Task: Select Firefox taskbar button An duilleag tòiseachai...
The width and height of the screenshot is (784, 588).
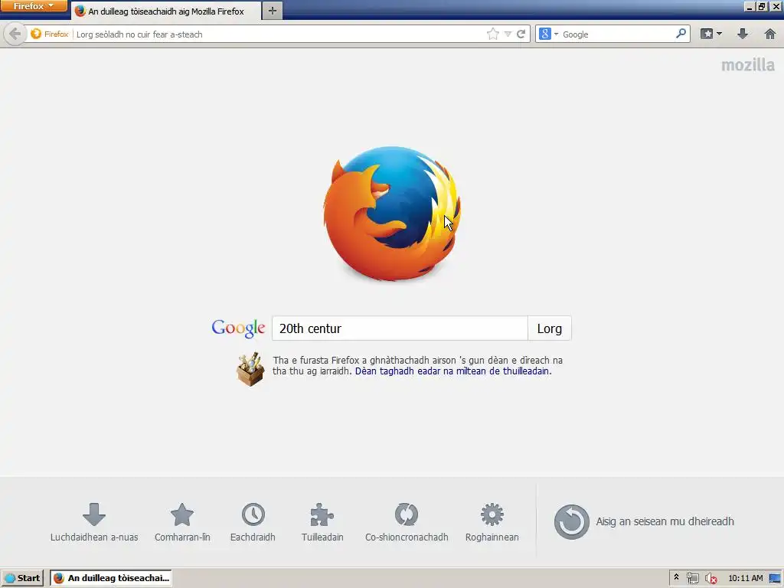Action: (111, 578)
